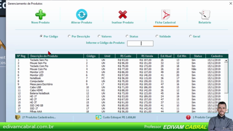This screenshot has height=131, width=233.
Task: Select the HD 2T row
Action: coord(120,99)
